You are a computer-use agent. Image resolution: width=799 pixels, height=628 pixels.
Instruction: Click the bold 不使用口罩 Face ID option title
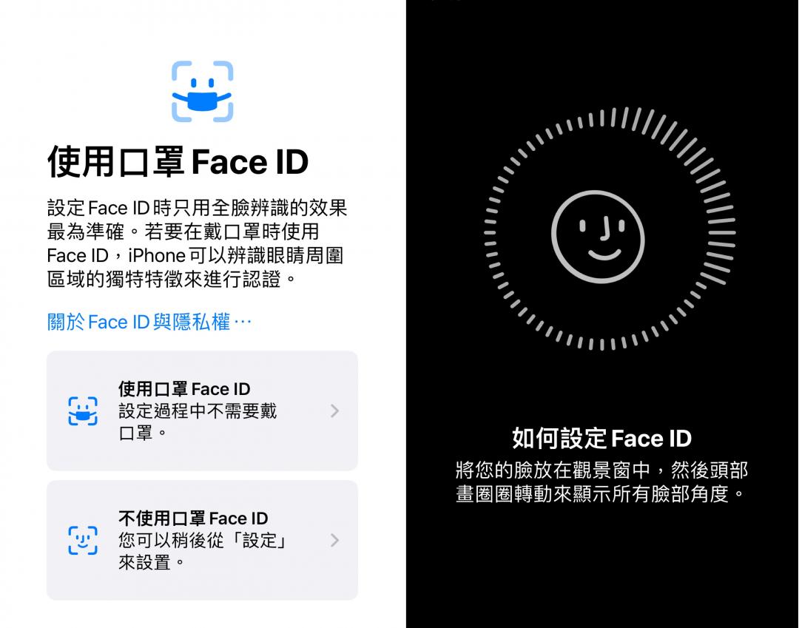pyautogui.click(x=193, y=519)
